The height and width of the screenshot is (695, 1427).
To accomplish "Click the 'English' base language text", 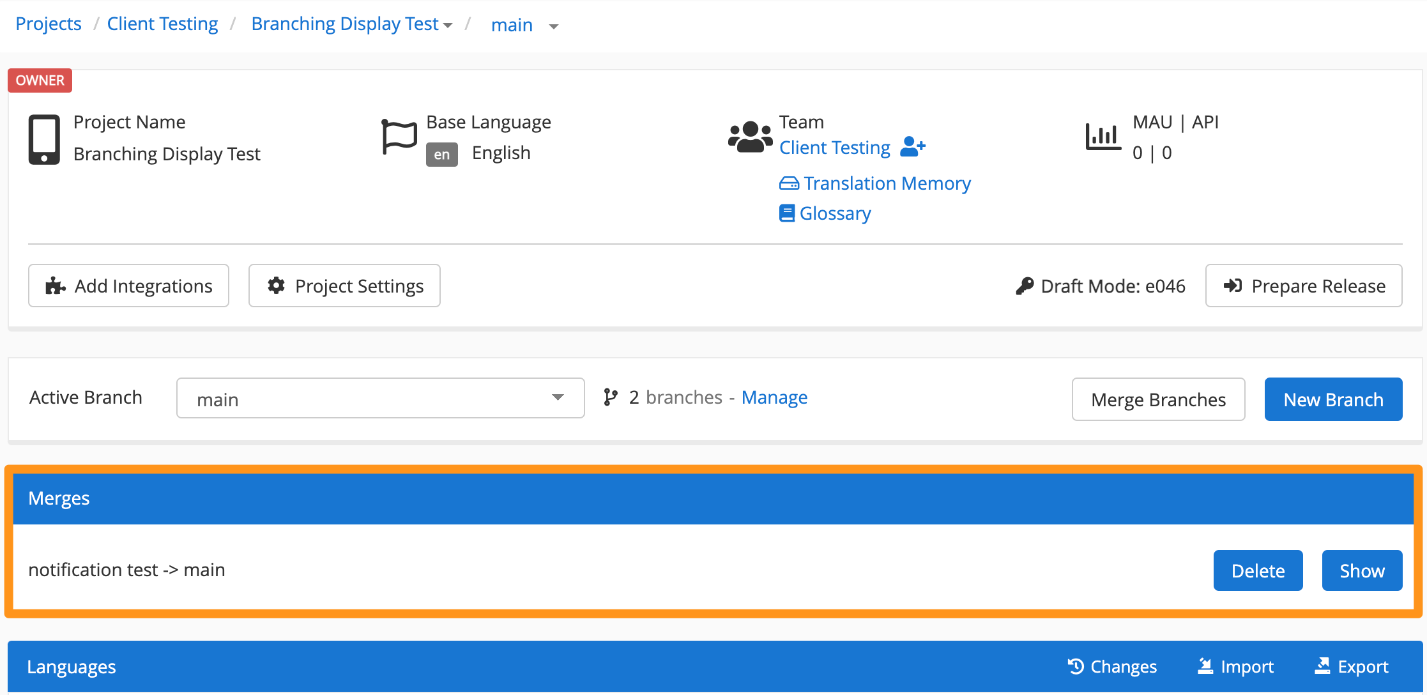I will point(501,153).
